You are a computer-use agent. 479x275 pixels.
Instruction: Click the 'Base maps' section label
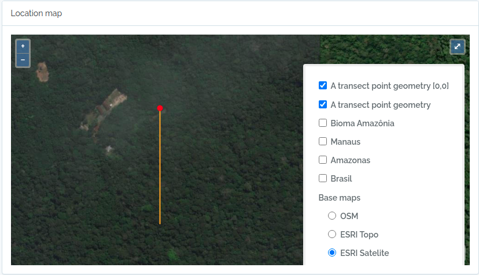click(339, 198)
